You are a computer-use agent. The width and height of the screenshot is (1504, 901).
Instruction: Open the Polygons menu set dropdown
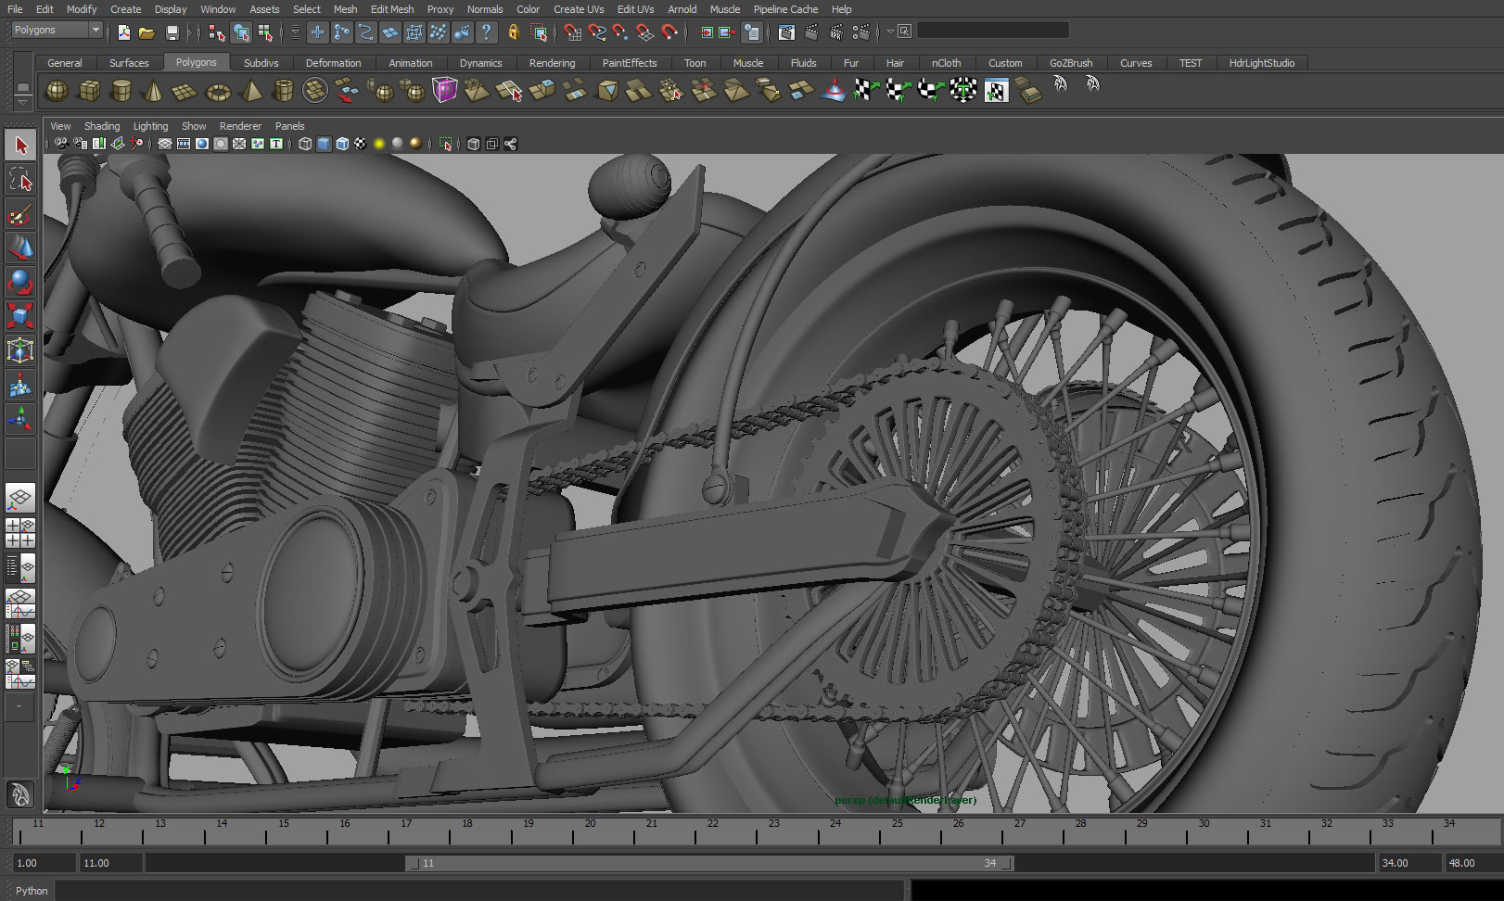pyautogui.click(x=95, y=31)
